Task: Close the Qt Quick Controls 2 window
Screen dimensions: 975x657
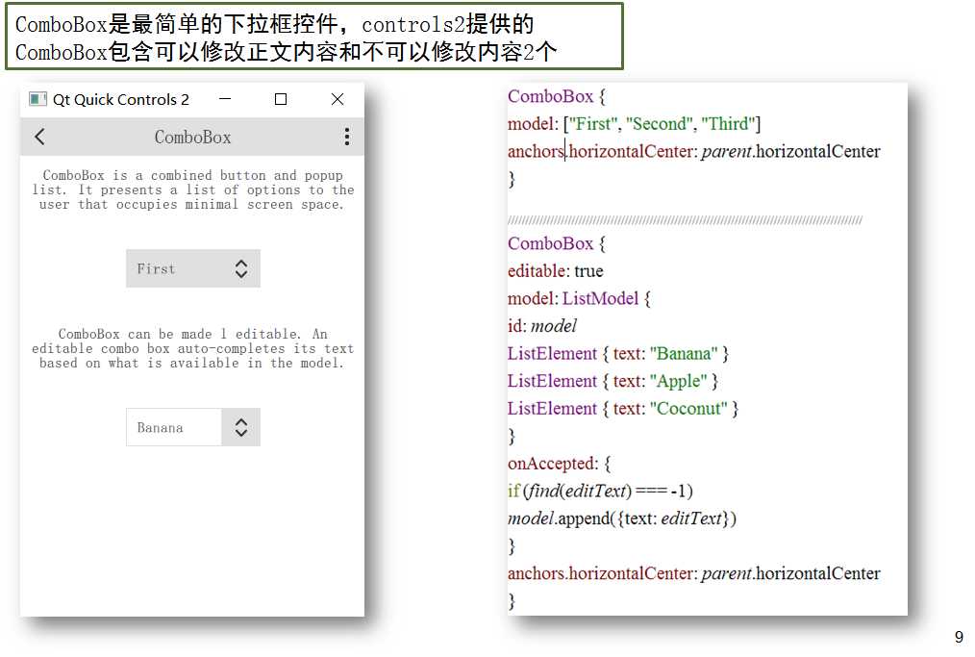Action: (337, 99)
